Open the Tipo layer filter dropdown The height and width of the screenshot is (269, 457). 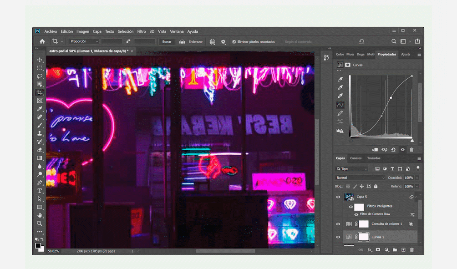coord(352,169)
